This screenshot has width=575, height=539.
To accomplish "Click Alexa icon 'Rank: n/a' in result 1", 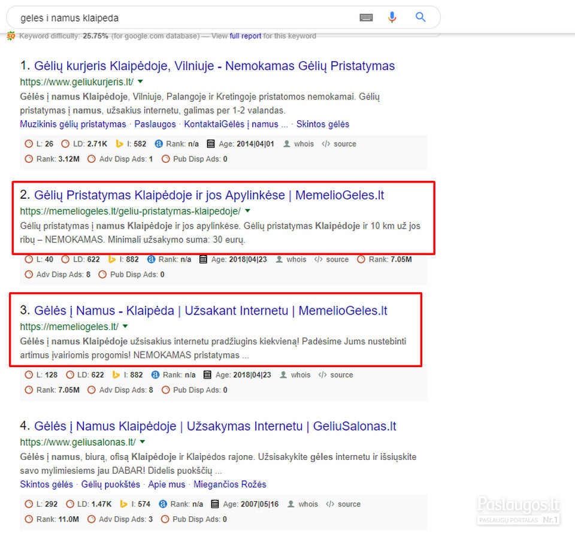I will [x=158, y=144].
